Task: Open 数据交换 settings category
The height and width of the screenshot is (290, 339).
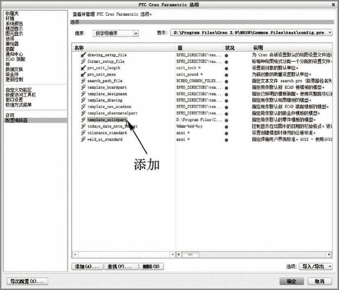Action: (x=14, y=69)
